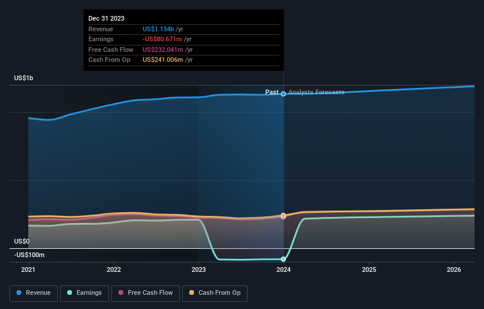
Task: Click the tooltip value -US$80.671m
Action: coord(162,39)
